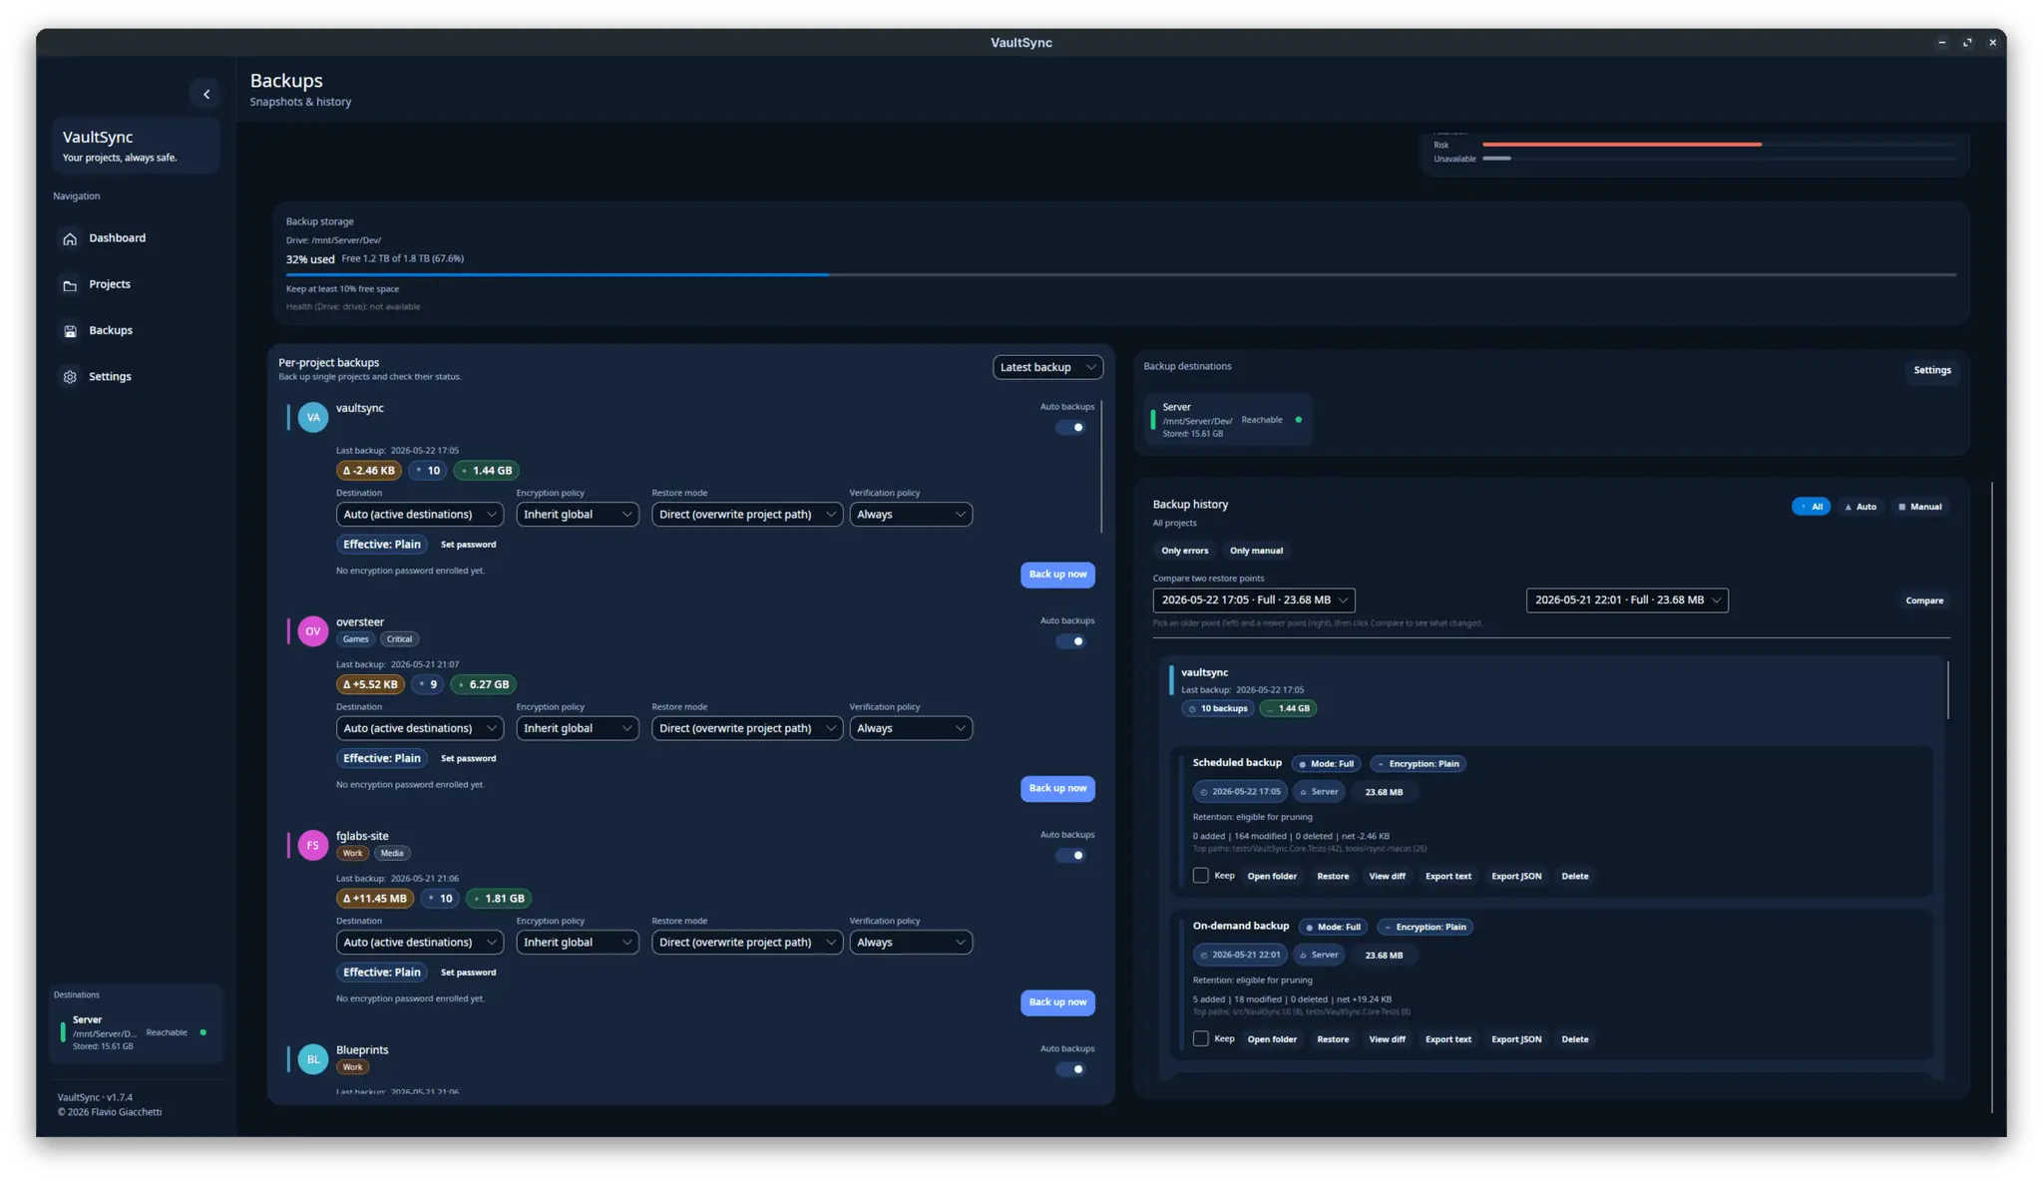Click Export JSON on On-demand backup
The height and width of the screenshot is (1181, 2043).
[1515, 1039]
